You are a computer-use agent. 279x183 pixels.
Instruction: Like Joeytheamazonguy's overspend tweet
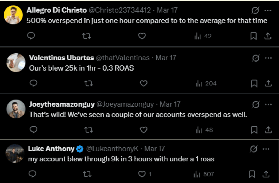click(143, 130)
